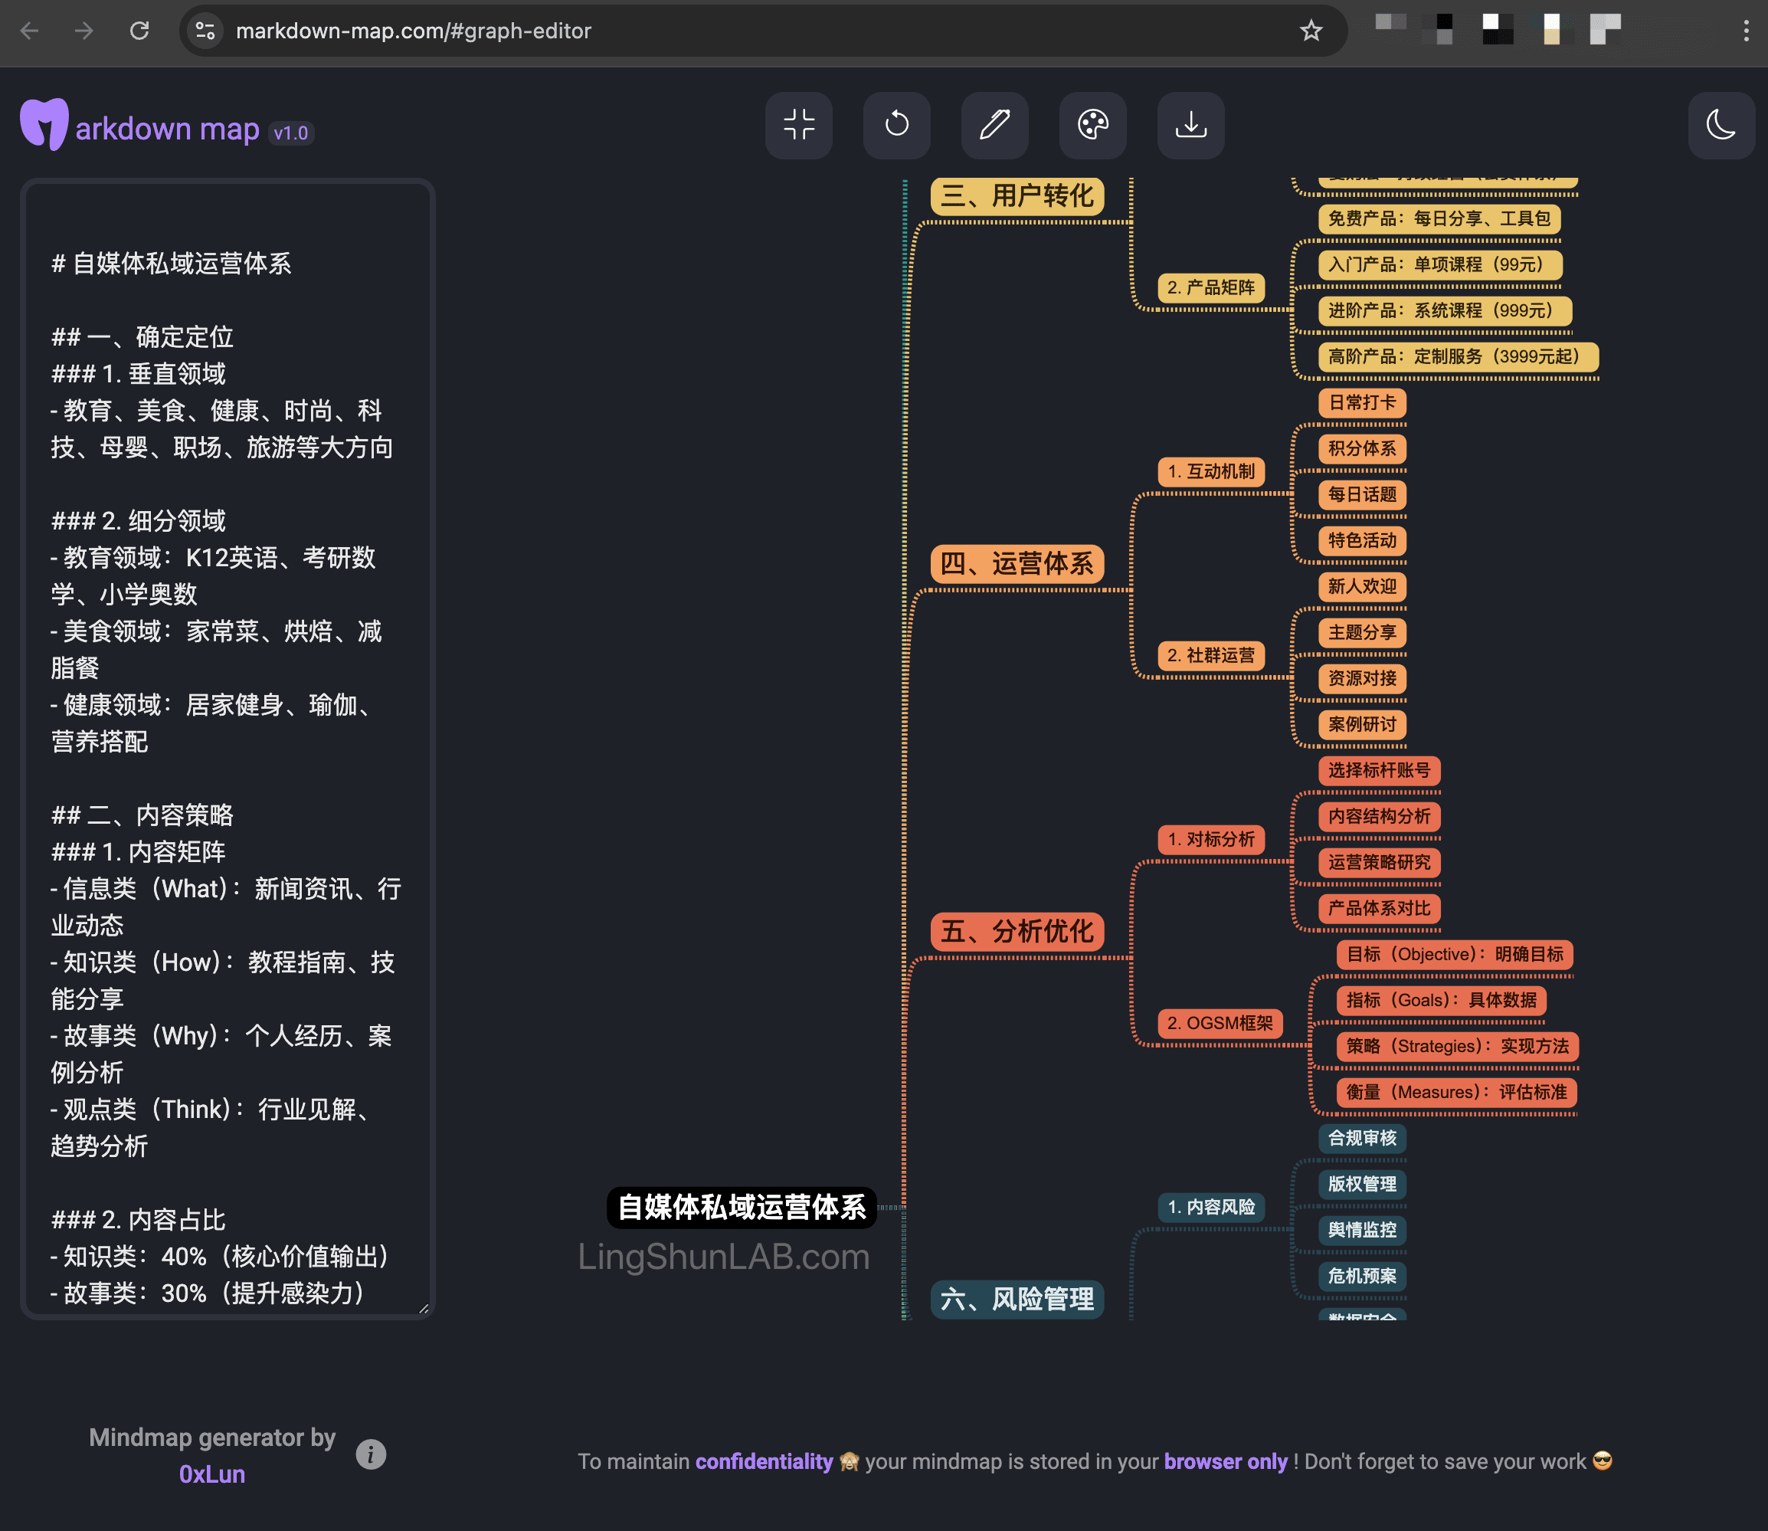This screenshot has width=1768, height=1531.
Task: Click the 入门产品：单项课程（99元） node
Action: pyautogui.click(x=1440, y=265)
